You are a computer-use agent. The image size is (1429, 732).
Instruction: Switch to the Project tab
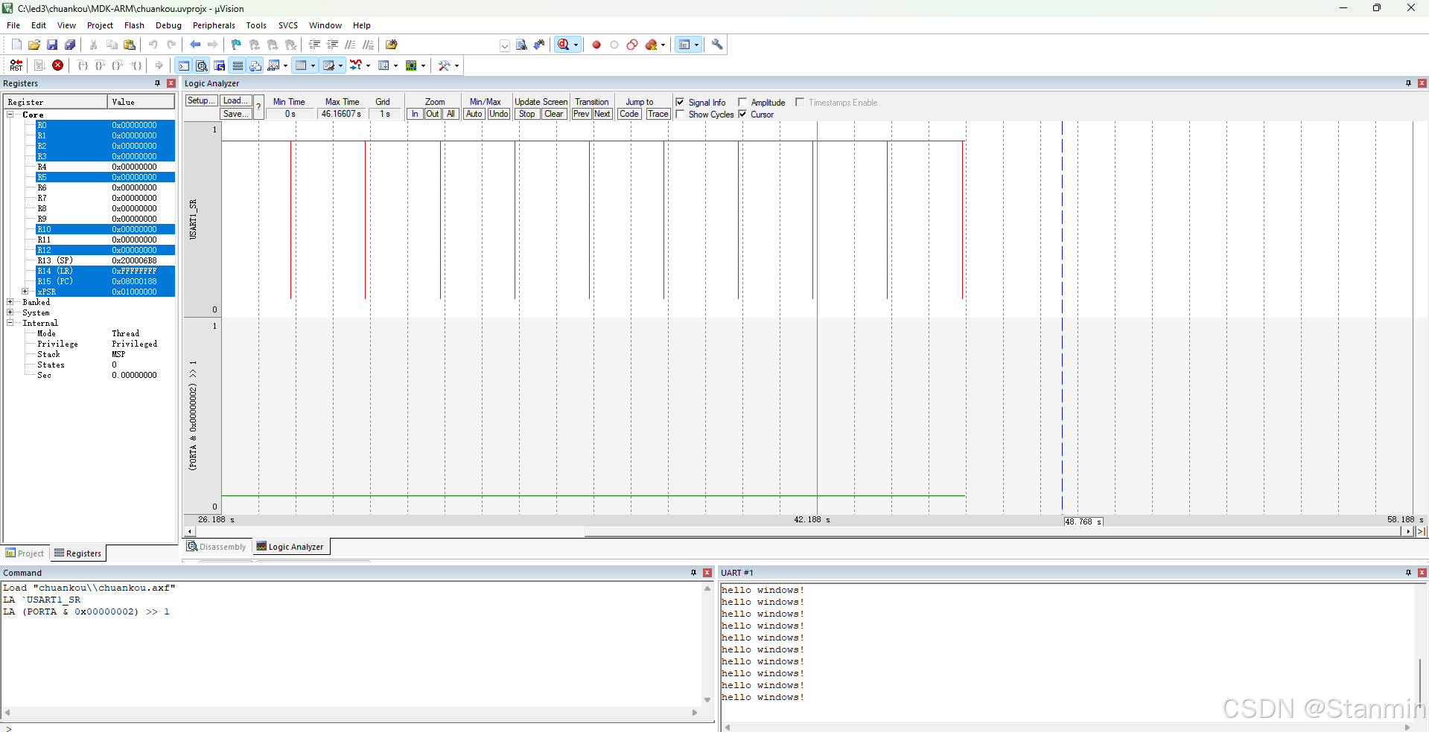(25, 553)
